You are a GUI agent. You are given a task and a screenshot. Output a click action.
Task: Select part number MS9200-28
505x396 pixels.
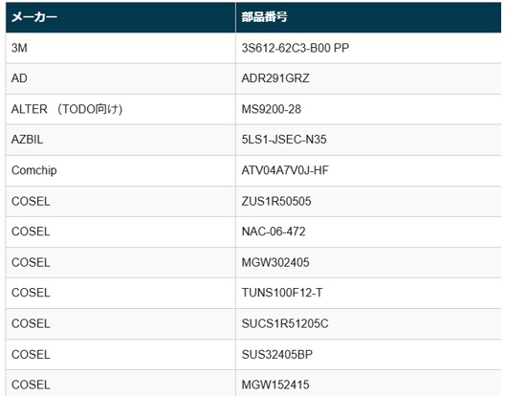(x=272, y=109)
